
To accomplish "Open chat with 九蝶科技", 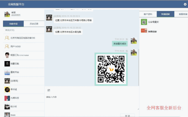I will 15,98.
